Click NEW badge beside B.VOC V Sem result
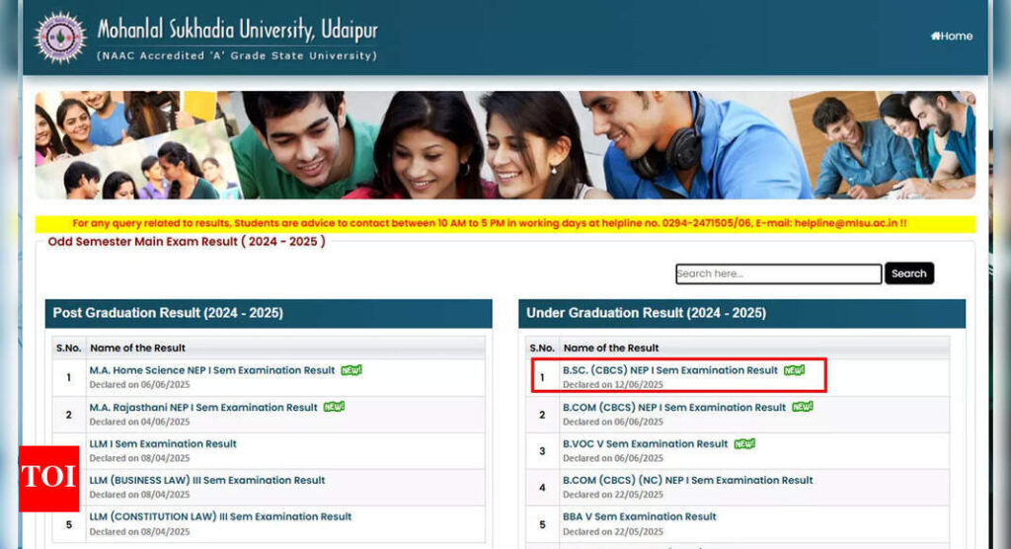Image resolution: width=1011 pixels, height=549 pixels. (x=744, y=444)
